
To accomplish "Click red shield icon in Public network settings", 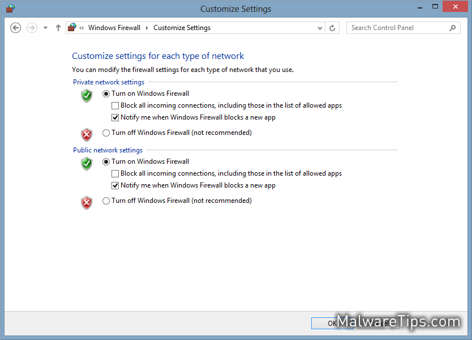I will [x=87, y=203].
